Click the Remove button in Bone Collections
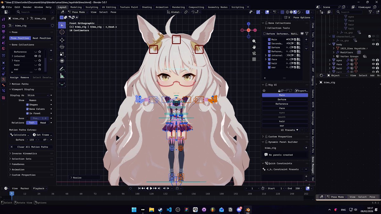 click(25, 77)
